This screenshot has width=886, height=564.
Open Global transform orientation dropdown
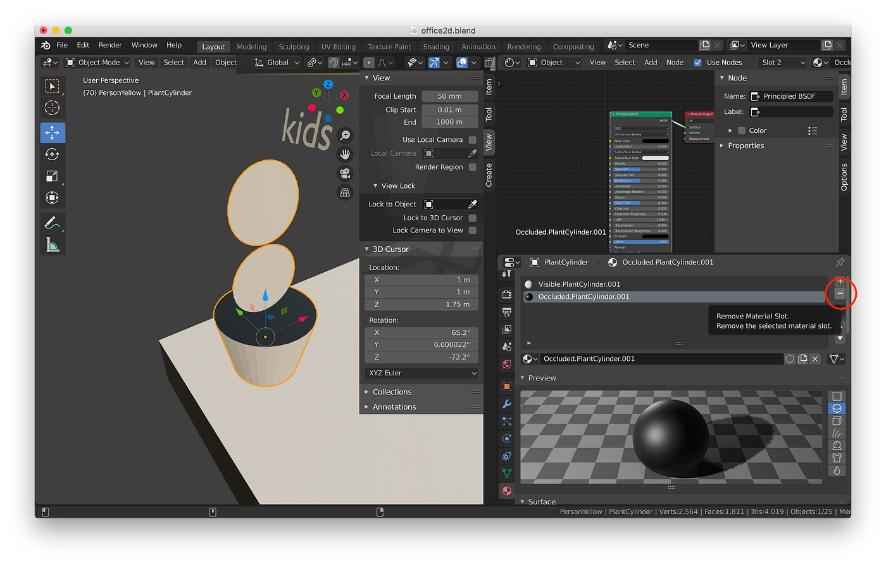[x=277, y=63]
